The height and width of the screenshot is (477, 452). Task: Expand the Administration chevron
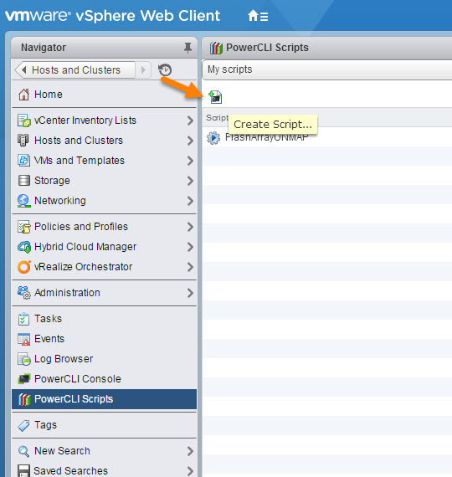[190, 293]
